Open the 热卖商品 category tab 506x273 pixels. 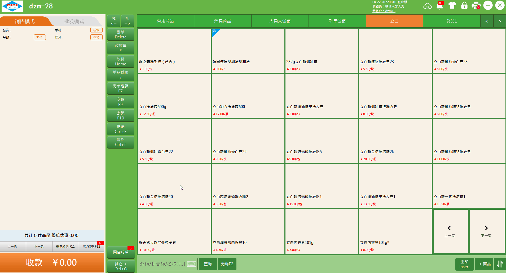click(x=223, y=21)
